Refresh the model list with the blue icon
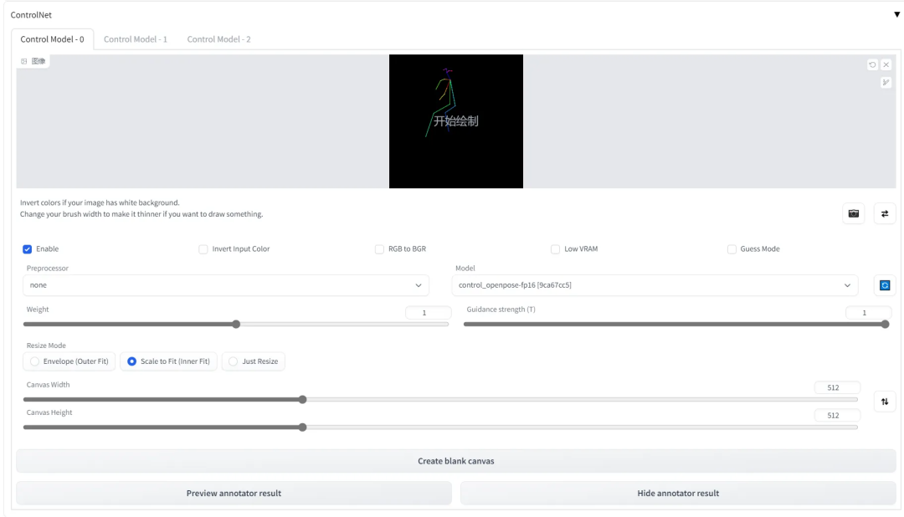Screen dimensions: 904x517 [885, 285]
